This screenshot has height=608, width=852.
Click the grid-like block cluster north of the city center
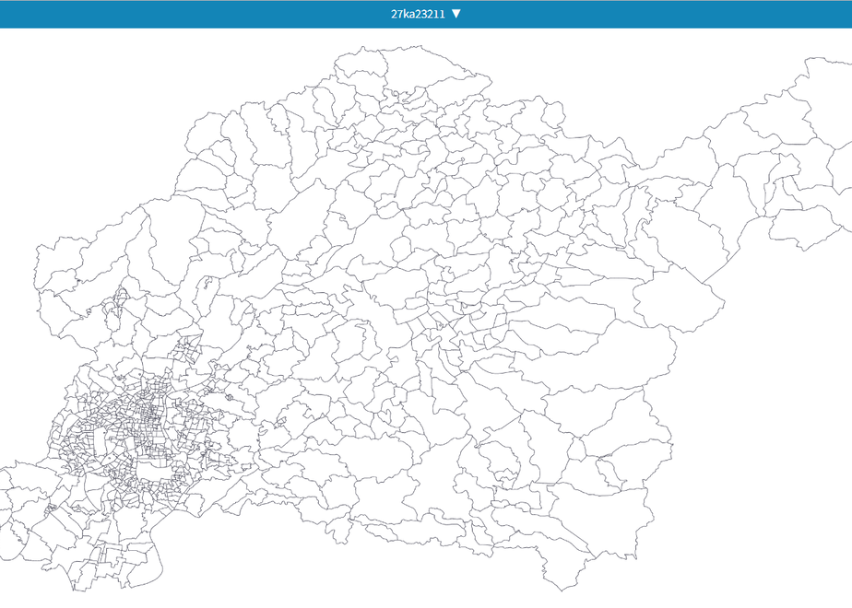187,350
